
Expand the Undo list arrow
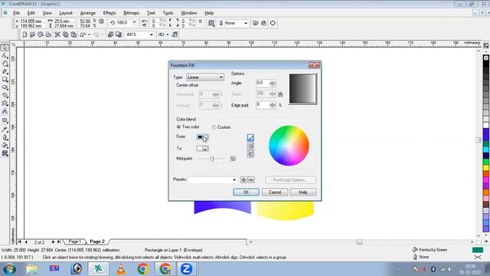[89, 34]
